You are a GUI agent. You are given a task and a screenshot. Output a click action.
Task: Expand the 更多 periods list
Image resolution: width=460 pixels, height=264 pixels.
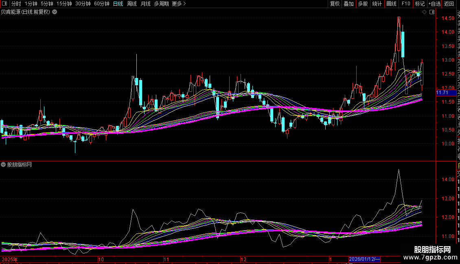click(x=179, y=4)
